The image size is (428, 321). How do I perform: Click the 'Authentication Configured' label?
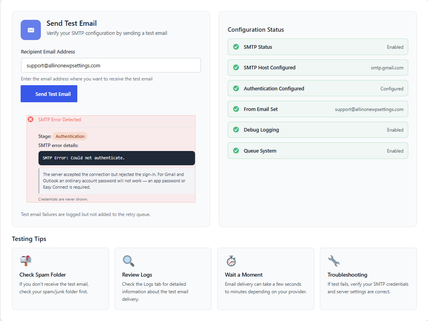(x=274, y=88)
